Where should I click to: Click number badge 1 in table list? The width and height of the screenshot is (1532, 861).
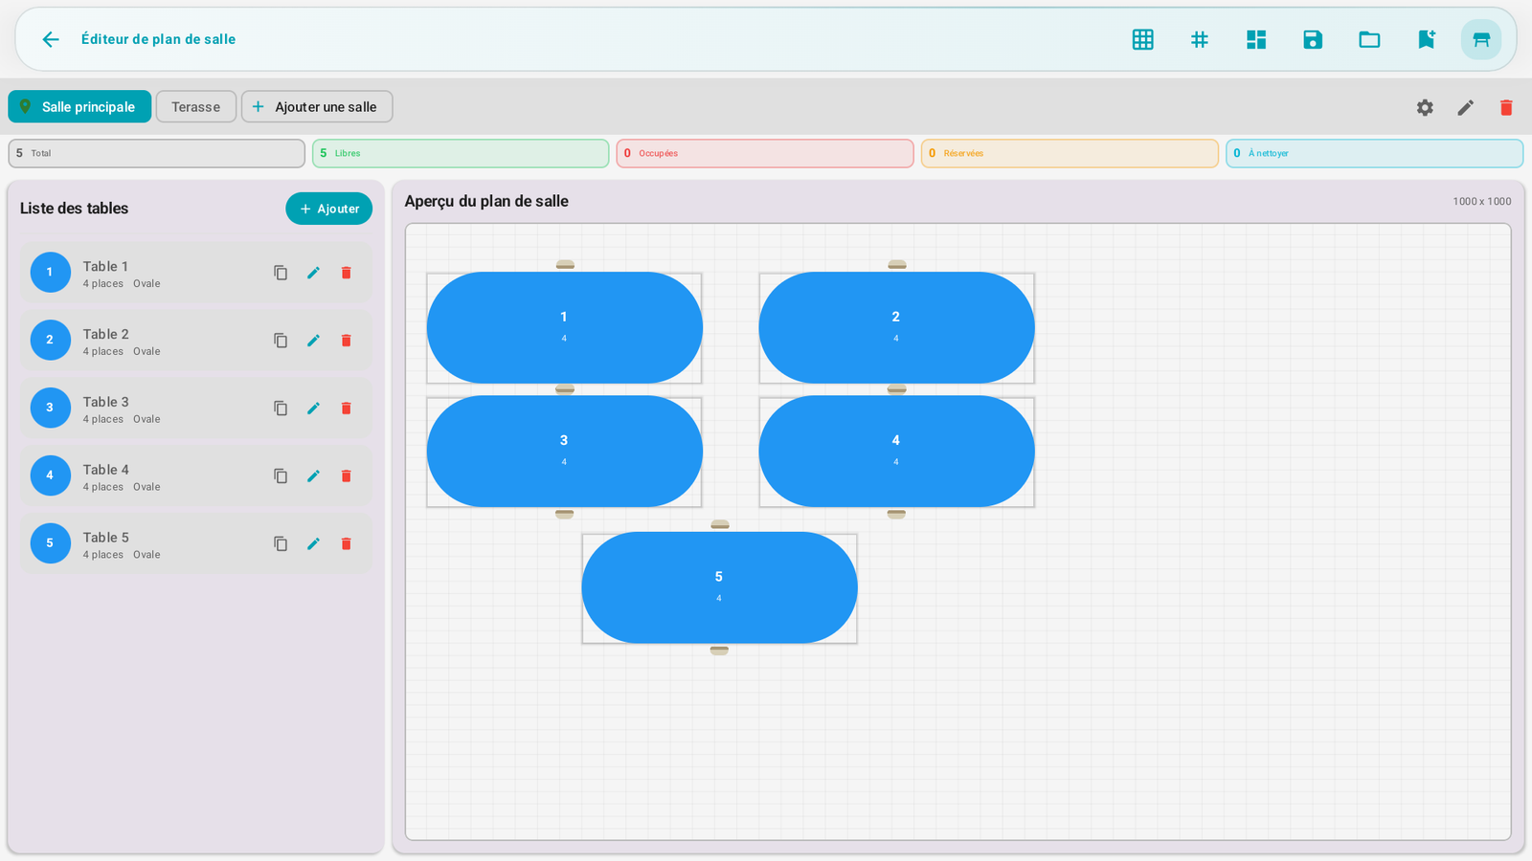coord(50,273)
